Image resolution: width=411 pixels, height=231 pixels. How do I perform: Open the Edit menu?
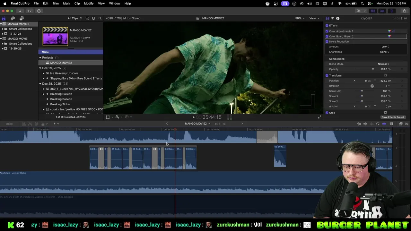point(46,4)
